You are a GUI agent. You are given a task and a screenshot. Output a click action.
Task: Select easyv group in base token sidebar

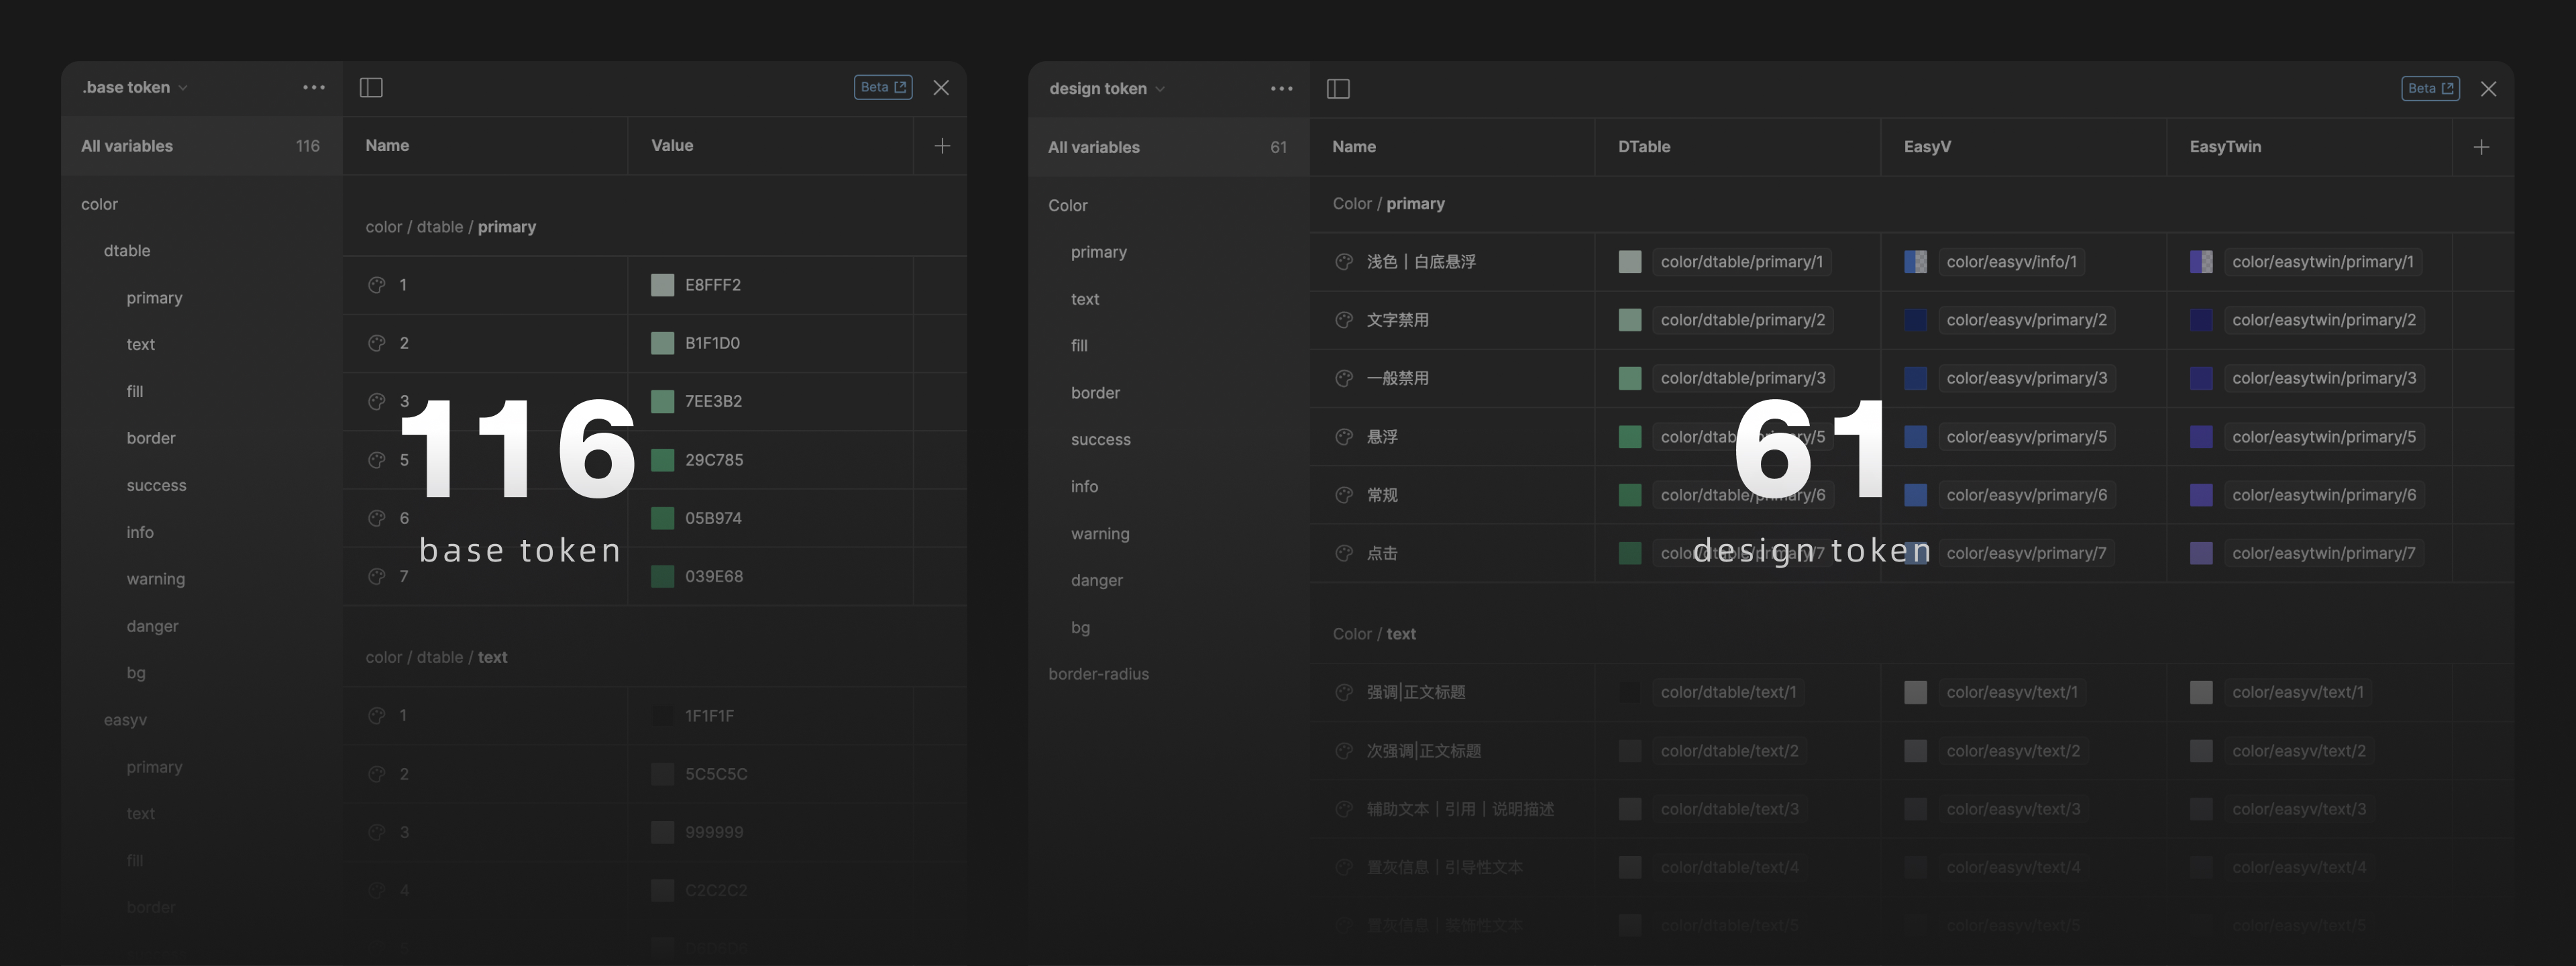(125, 720)
